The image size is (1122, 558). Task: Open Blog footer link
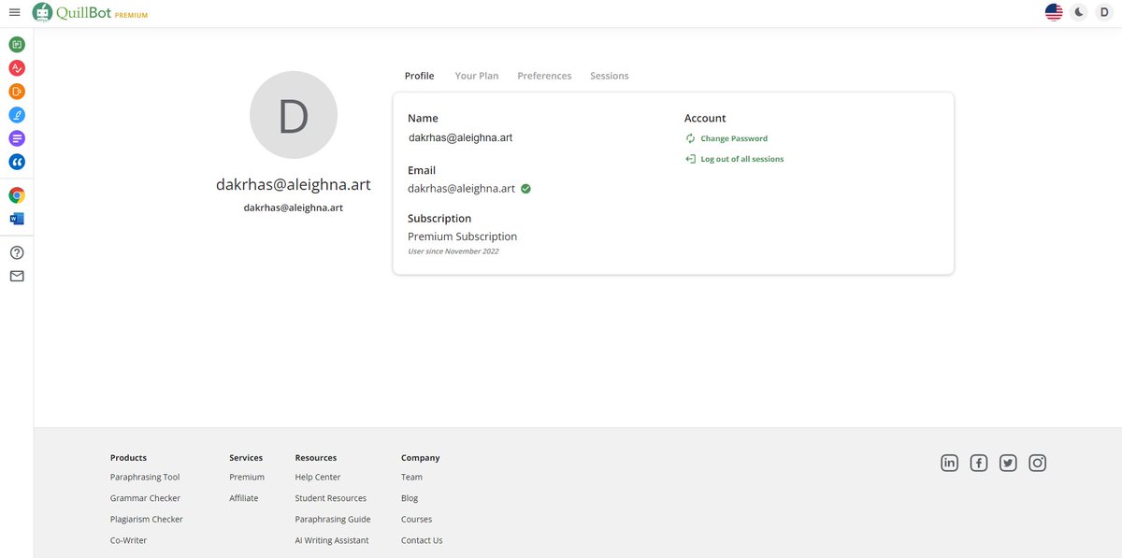410,498
